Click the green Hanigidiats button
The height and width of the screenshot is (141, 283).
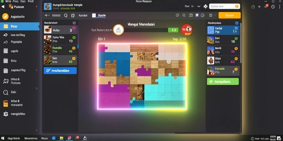[x=223, y=82]
